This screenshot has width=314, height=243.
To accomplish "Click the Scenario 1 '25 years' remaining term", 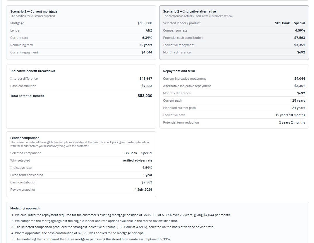I will 145,45.
